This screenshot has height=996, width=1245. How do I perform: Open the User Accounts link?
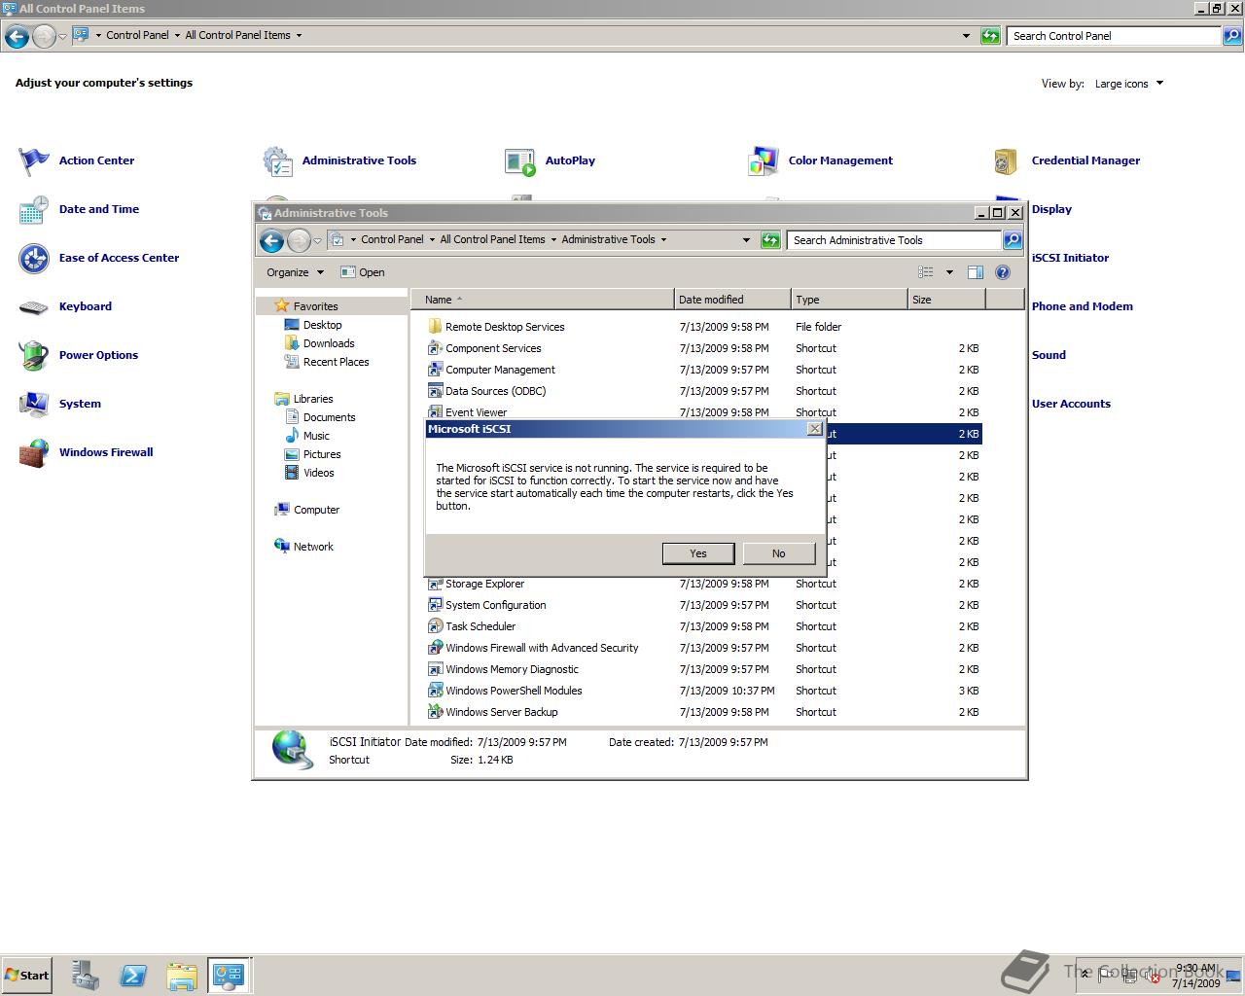coord(1071,404)
